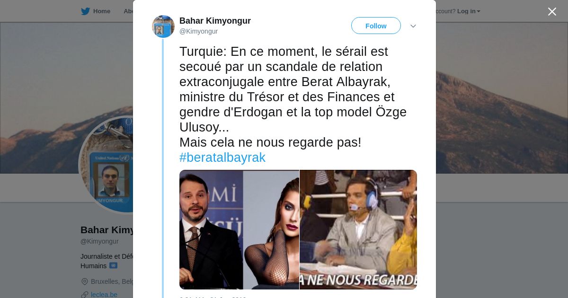568x298 pixels.
Task: Click the Twitter bird Home icon
Action: pyautogui.click(x=85, y=11)
